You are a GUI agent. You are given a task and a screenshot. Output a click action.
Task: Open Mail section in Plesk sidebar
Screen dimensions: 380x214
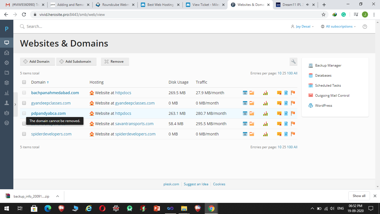(x=7, y=53)
